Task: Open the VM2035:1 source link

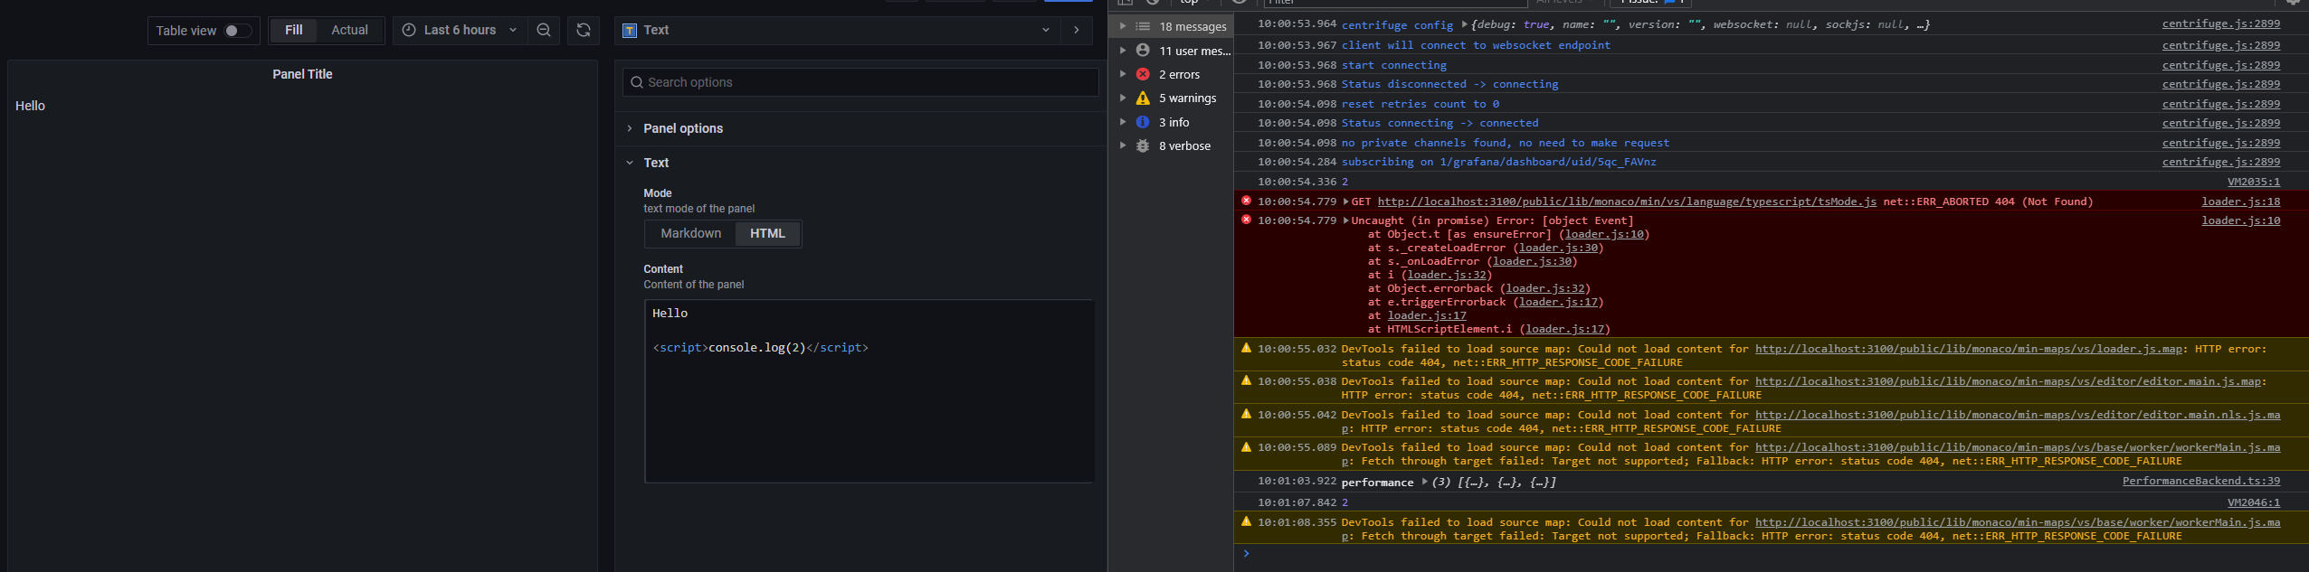Action: pyautogui.click(x=2254, y=182)
